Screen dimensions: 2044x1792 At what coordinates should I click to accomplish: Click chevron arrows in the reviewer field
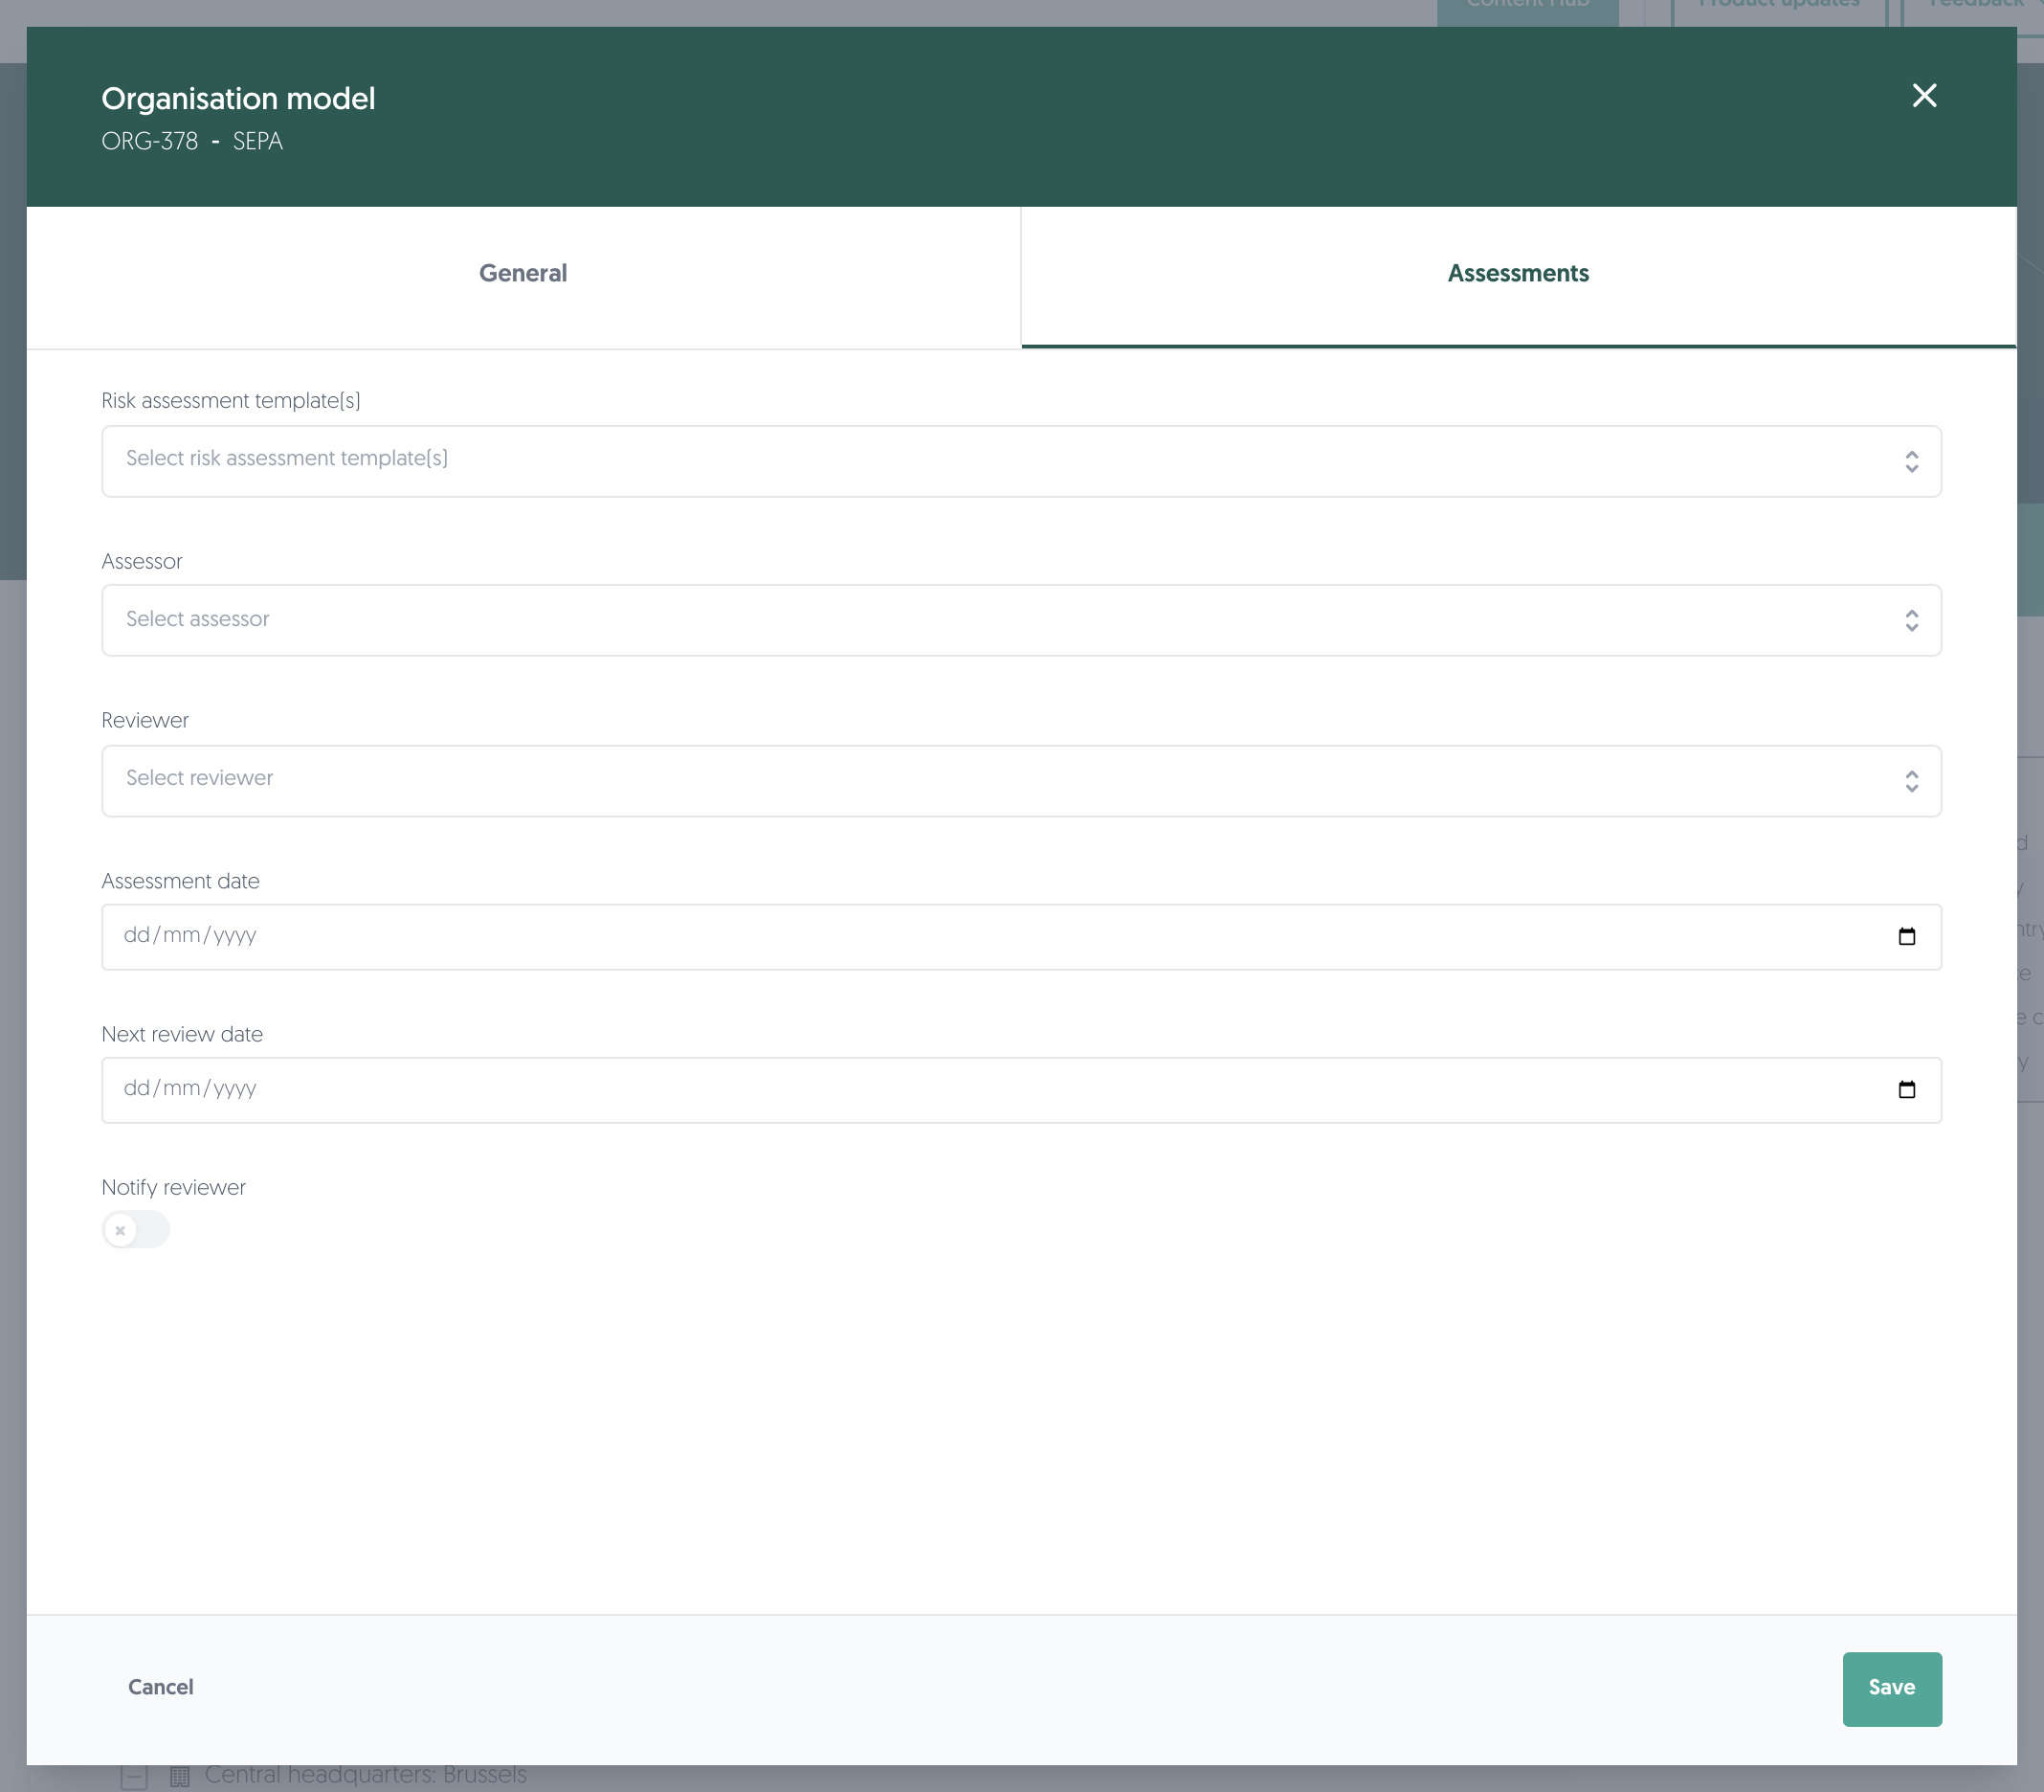coord(1911,780)
